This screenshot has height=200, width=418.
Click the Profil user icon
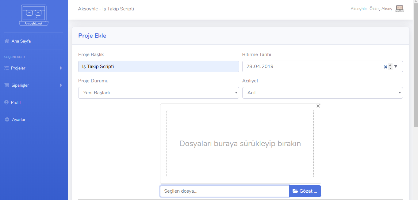6,102
